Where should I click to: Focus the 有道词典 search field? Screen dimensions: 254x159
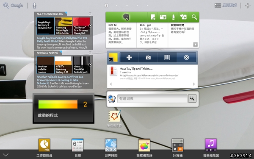pyautogui.click(x=152, y=98)
